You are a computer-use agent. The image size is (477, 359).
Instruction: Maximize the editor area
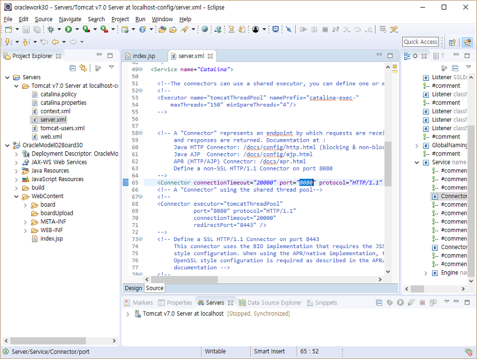[390, 55]
